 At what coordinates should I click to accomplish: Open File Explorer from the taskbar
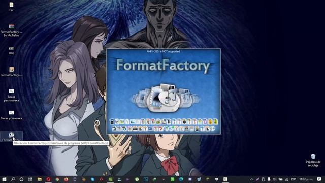(40, 179)
